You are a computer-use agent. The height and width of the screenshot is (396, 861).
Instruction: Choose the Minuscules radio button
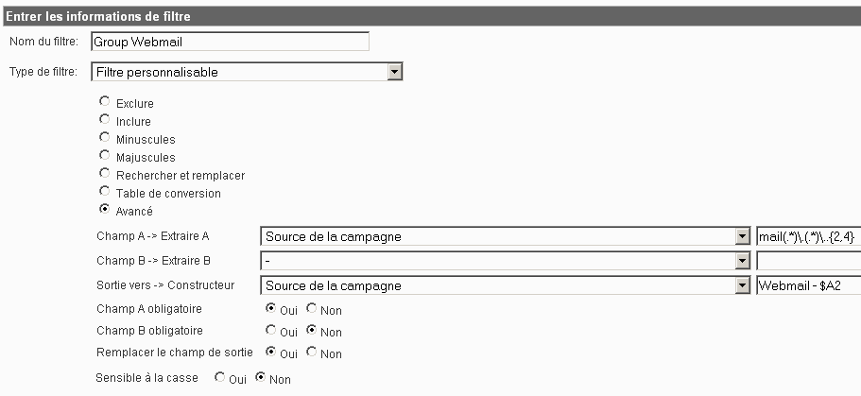(104, 137)
